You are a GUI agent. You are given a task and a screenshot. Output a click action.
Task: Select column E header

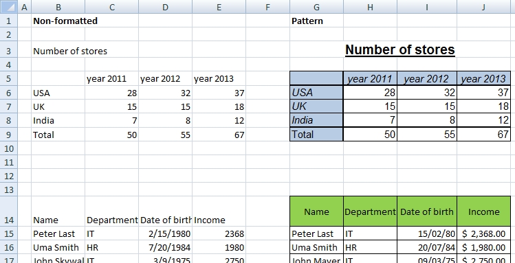(x=219, y=7)
